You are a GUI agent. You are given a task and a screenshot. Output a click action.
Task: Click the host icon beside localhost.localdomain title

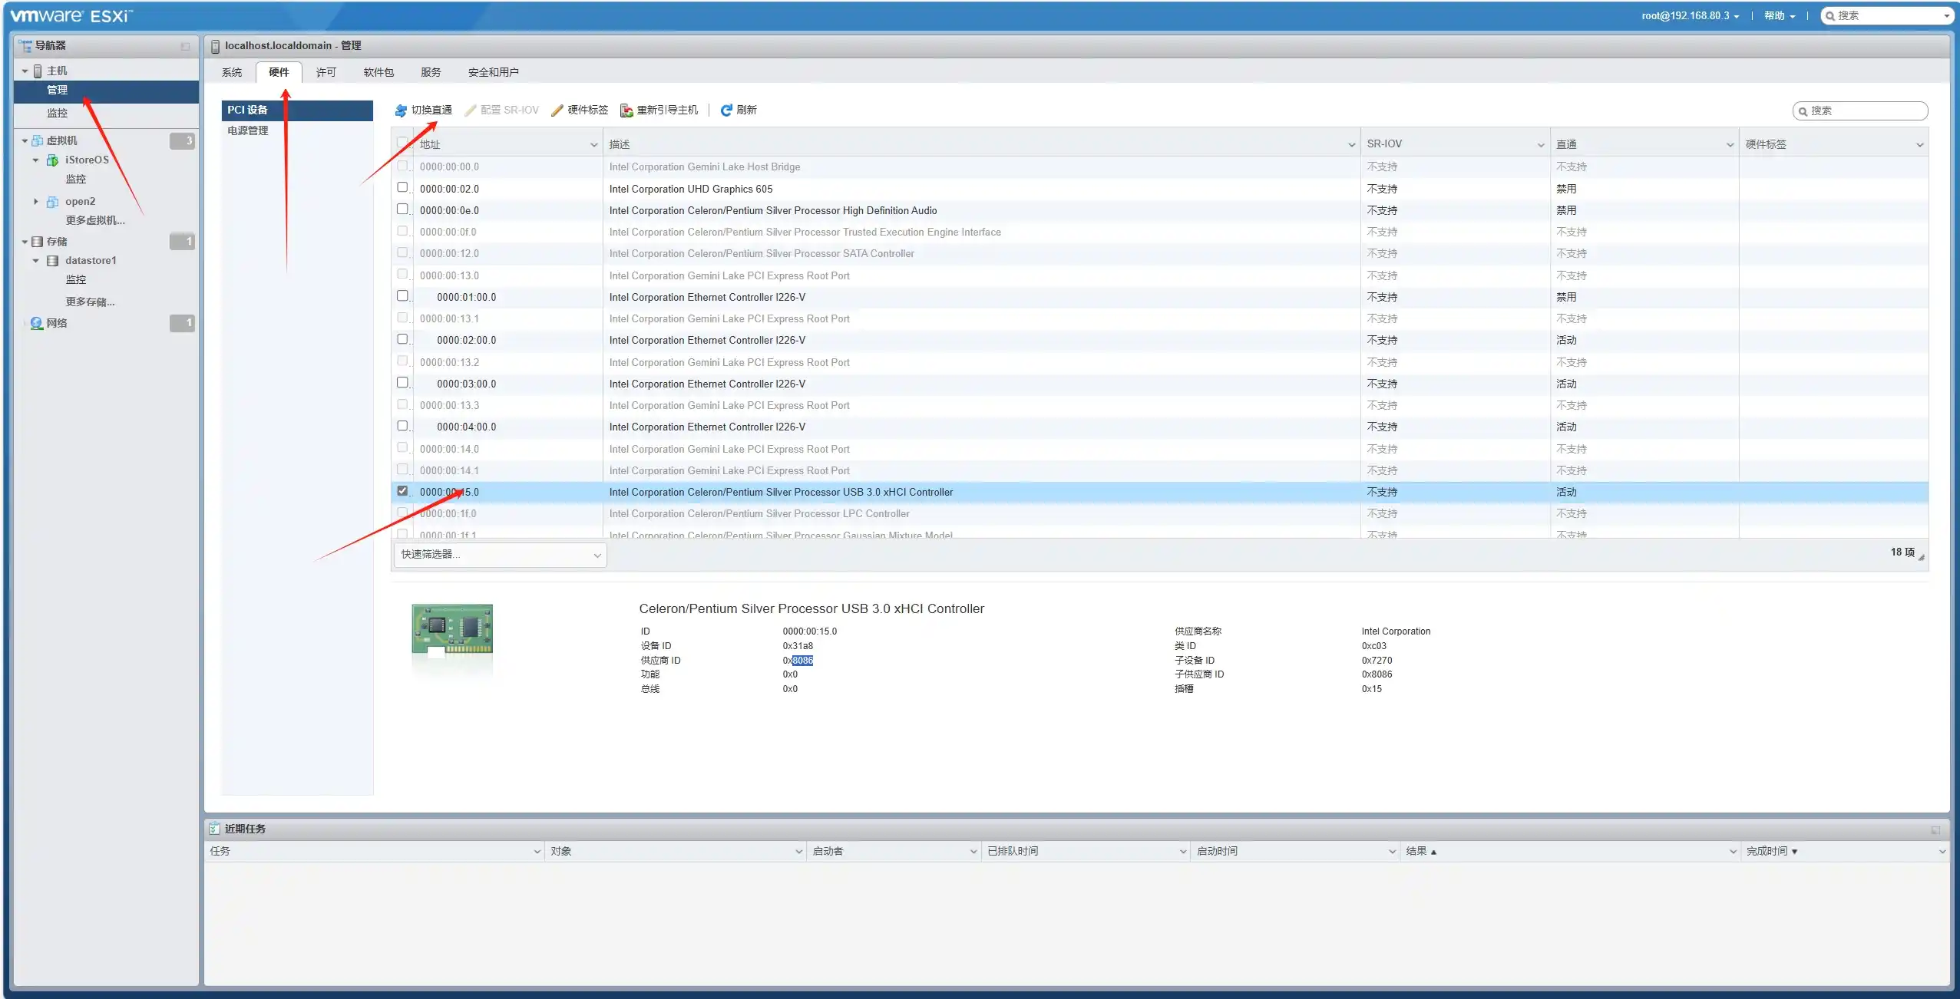(215, 46)
